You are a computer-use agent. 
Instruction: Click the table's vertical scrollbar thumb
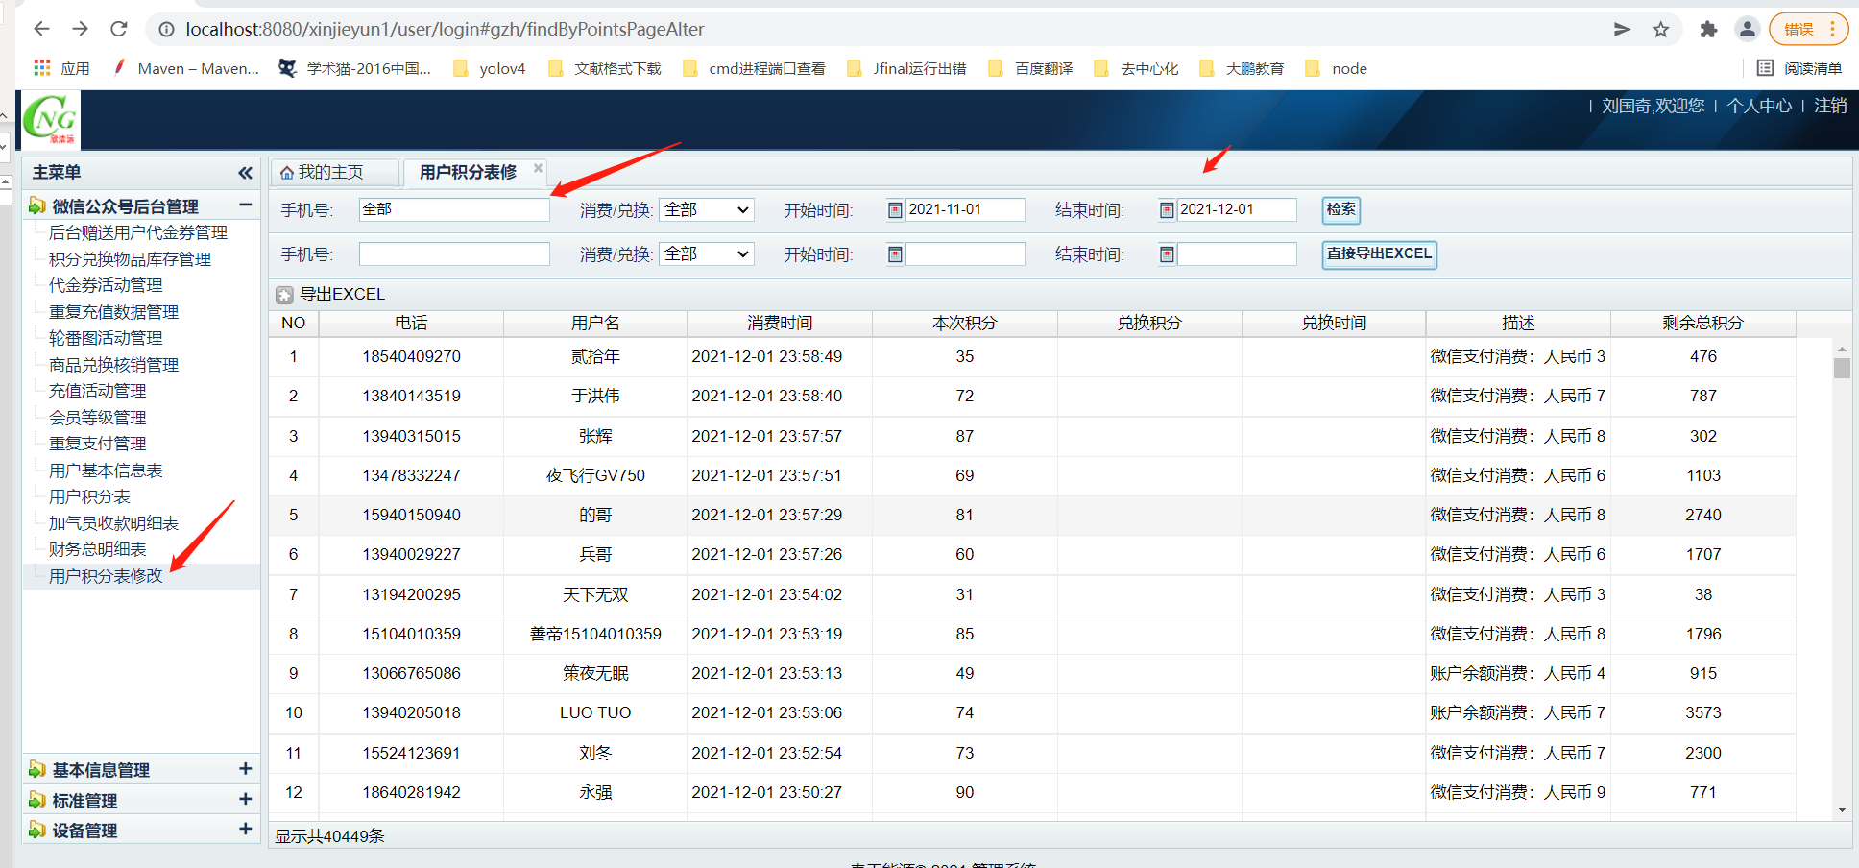(x=1841, y=369)
